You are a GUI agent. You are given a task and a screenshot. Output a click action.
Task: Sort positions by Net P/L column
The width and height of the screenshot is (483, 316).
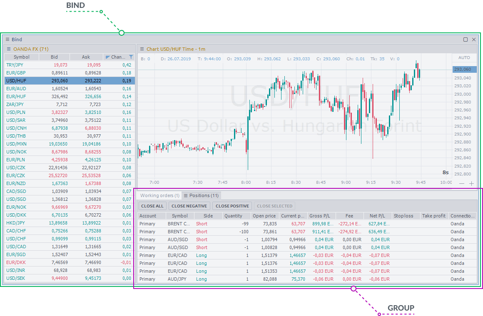tap(377, 216)
